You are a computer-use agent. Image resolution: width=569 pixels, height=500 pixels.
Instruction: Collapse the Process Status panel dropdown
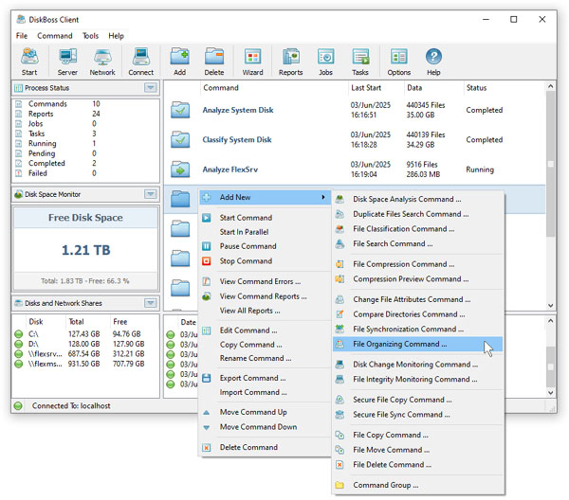[151, 88]
